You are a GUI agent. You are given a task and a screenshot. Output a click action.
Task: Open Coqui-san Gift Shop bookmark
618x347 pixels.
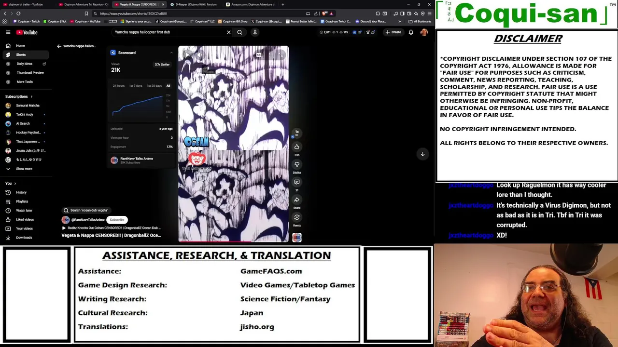tap(233, 21)
